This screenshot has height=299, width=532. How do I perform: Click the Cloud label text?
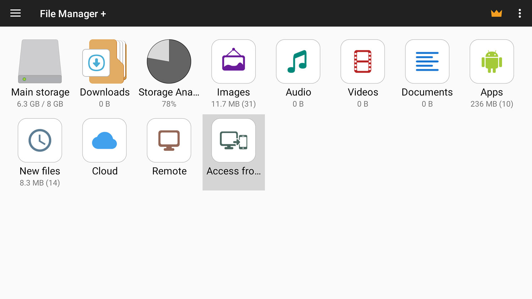105,171
